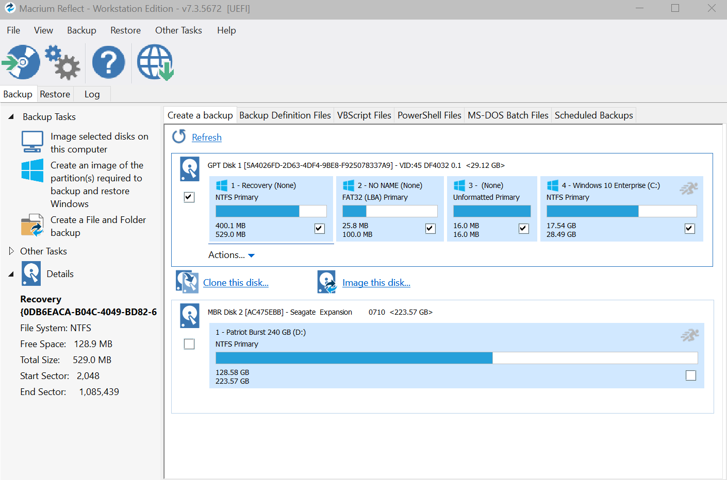
Task: Expand the Other Tasks section
Action: click(11, 251)
